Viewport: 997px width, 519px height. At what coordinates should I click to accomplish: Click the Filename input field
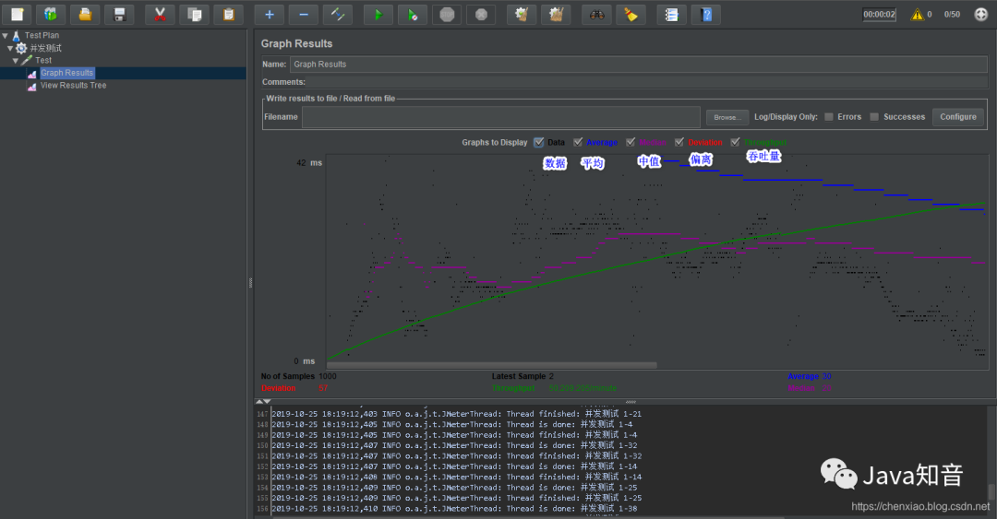click(x=501, y=117)
